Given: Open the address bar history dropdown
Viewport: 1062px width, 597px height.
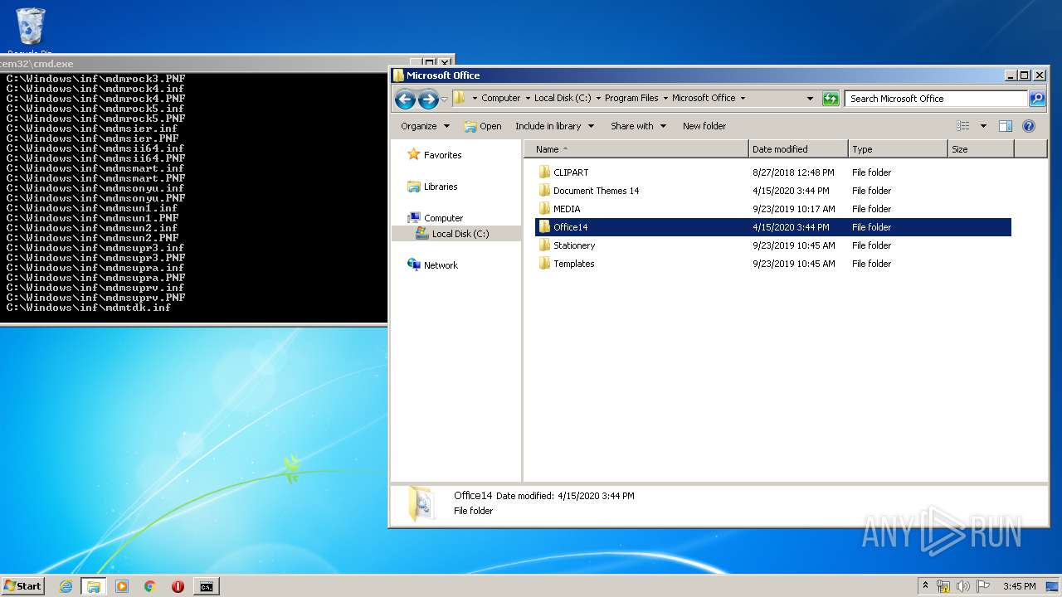Looking at the screenshot, I should click(x=811, y=98).
